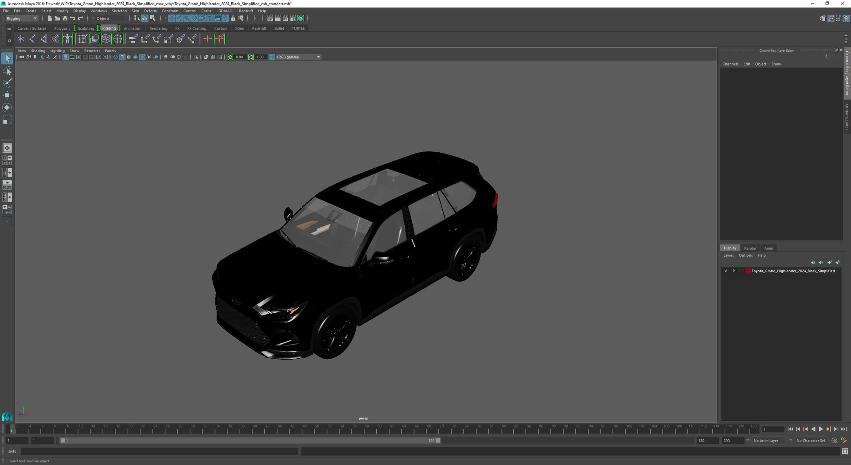Toggle wireframe shading in viewport
Viewport: 851px width, 465px height.
click(x=115, y=57)
